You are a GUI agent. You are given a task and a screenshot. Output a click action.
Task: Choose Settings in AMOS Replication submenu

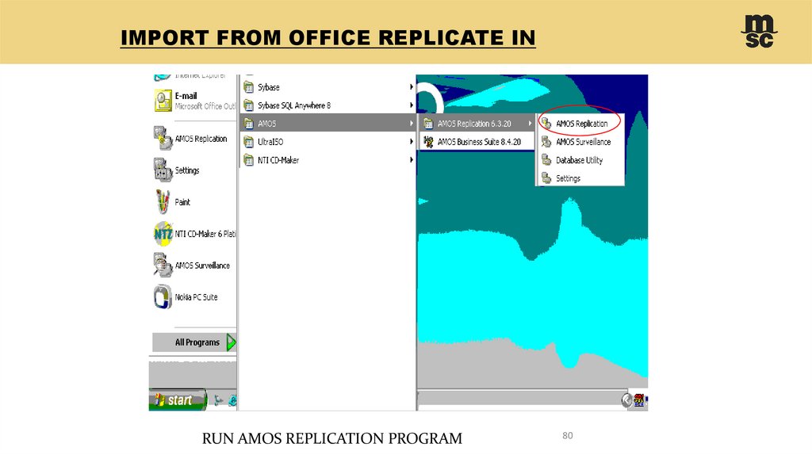580,178
